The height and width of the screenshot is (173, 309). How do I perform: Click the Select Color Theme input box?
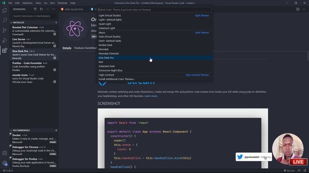pyautogui.click(x=154, y=10)
